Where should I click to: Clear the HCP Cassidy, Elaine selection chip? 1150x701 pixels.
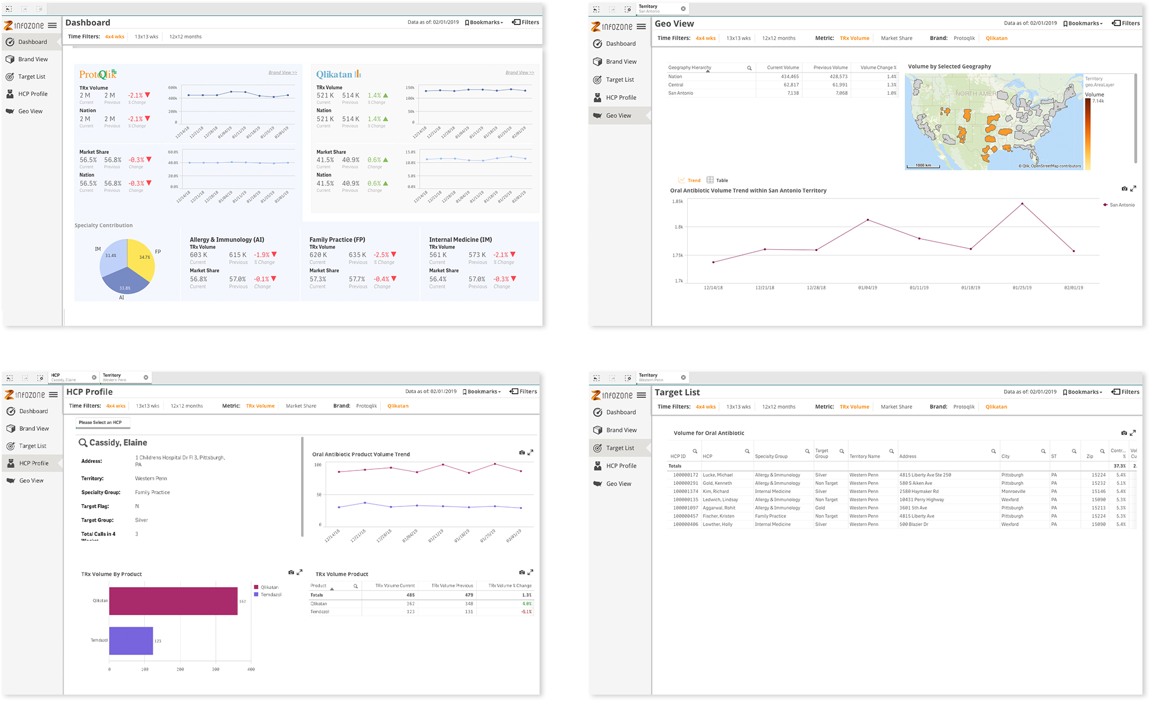(x=94, y=378)
